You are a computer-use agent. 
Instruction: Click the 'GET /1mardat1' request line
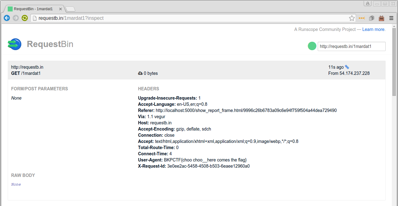pyautogui.click(x=26, y=73)
